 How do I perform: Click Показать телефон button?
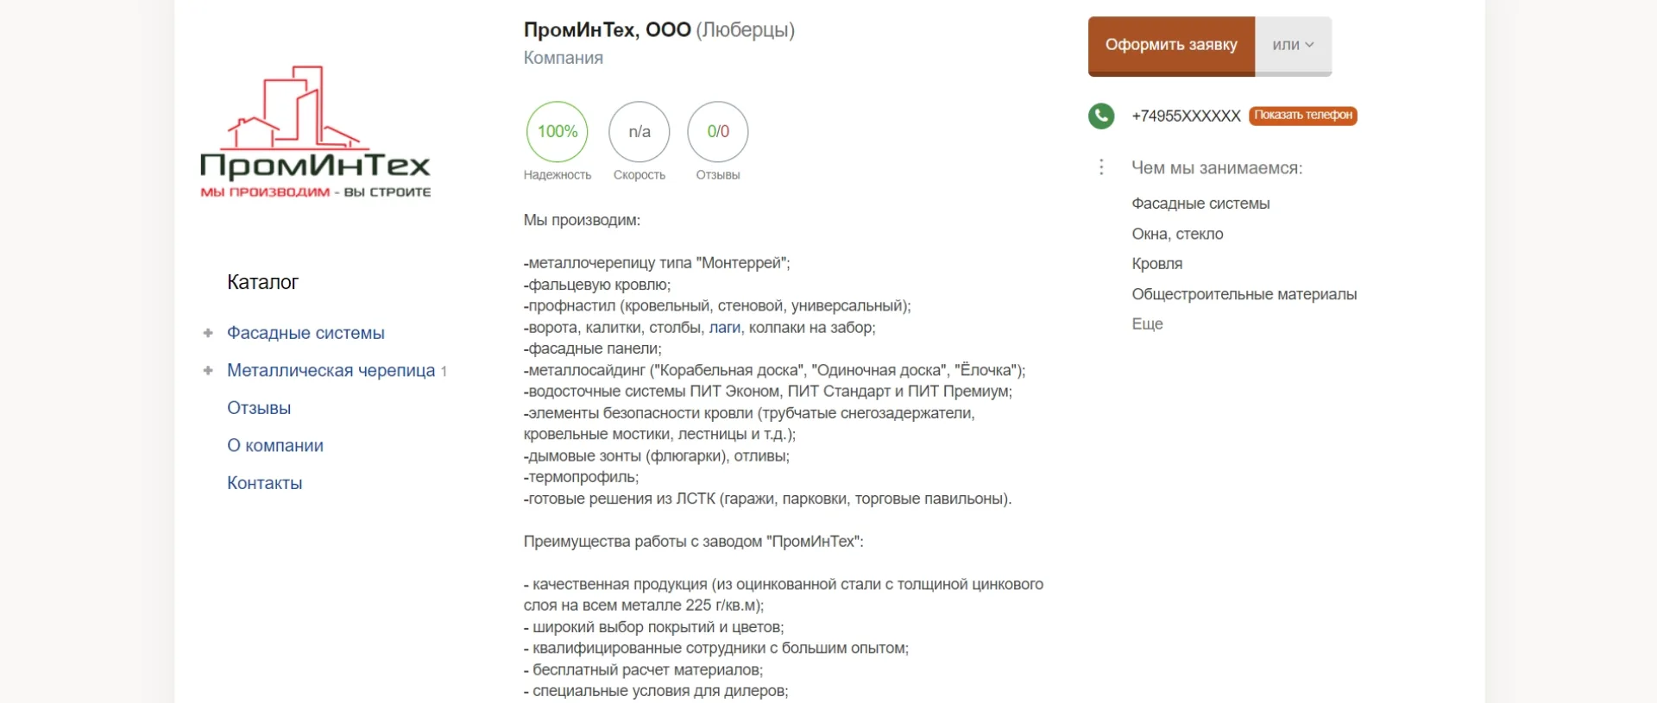[x=1303, y=116]
